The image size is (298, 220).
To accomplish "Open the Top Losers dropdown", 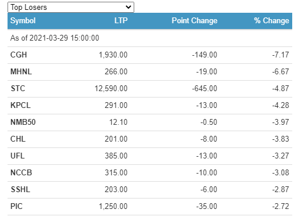I will click(71, 8).
